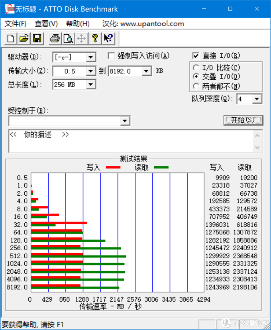Image resolution: width=271 pixels, height=330 pixels.
Task: Open the 文件(F) menu
Action: point(16,24)
